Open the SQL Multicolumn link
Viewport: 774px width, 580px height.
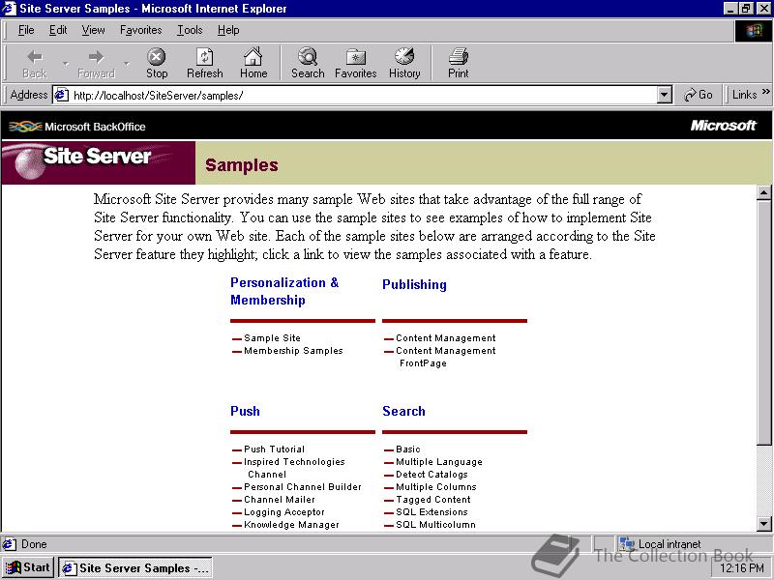tap(435, 525)
